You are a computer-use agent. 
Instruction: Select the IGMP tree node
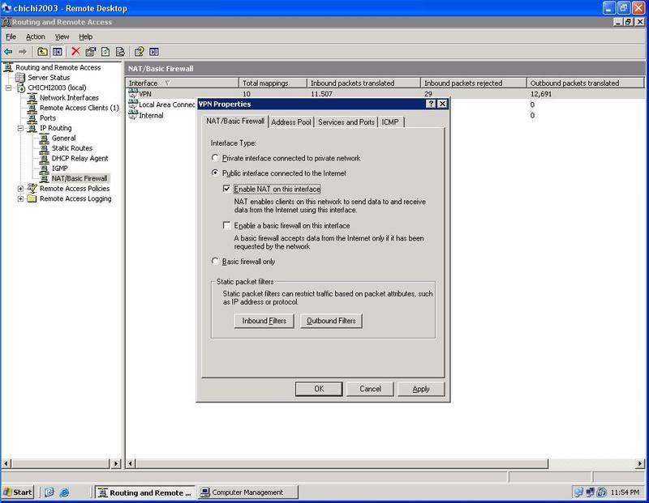click(x=59, y=168)
